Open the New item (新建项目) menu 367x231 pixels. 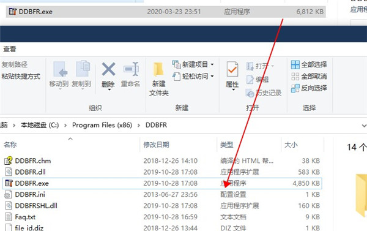coord(193,64)
